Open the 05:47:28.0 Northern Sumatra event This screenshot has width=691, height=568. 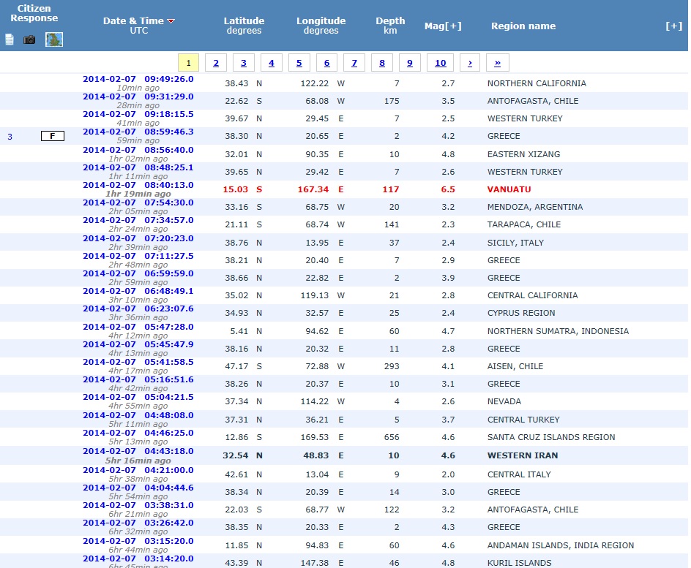[138, 327]
